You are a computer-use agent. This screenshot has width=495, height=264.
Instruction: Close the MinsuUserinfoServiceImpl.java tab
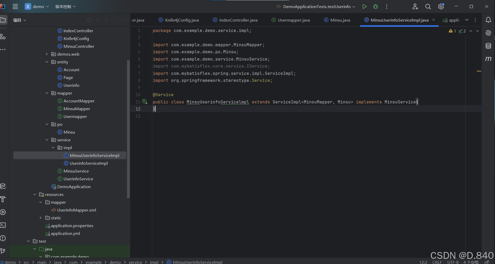coord(434,19)
